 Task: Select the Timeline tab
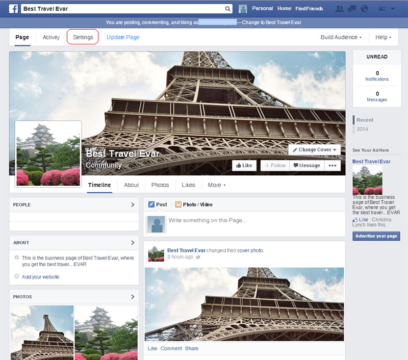click(x=99, y=185)
